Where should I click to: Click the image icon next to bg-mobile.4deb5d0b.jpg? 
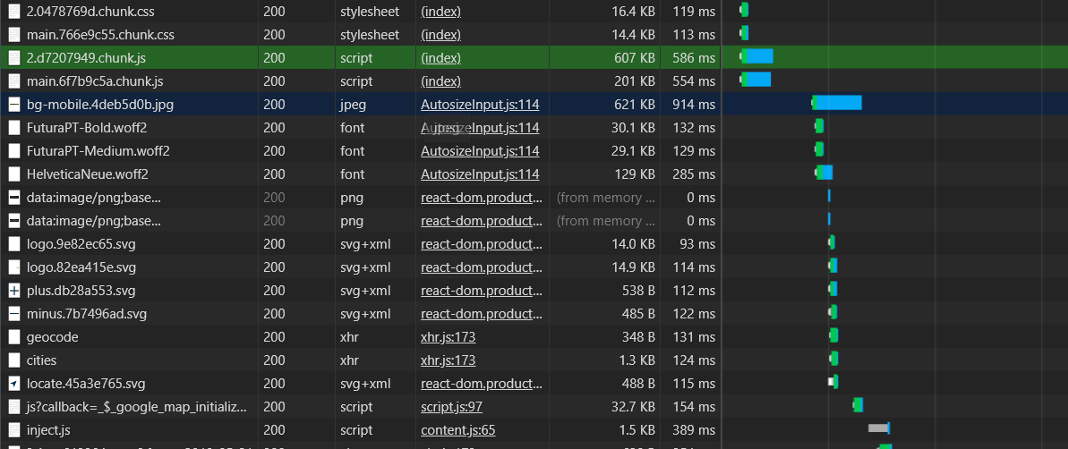tap(14, 105)
